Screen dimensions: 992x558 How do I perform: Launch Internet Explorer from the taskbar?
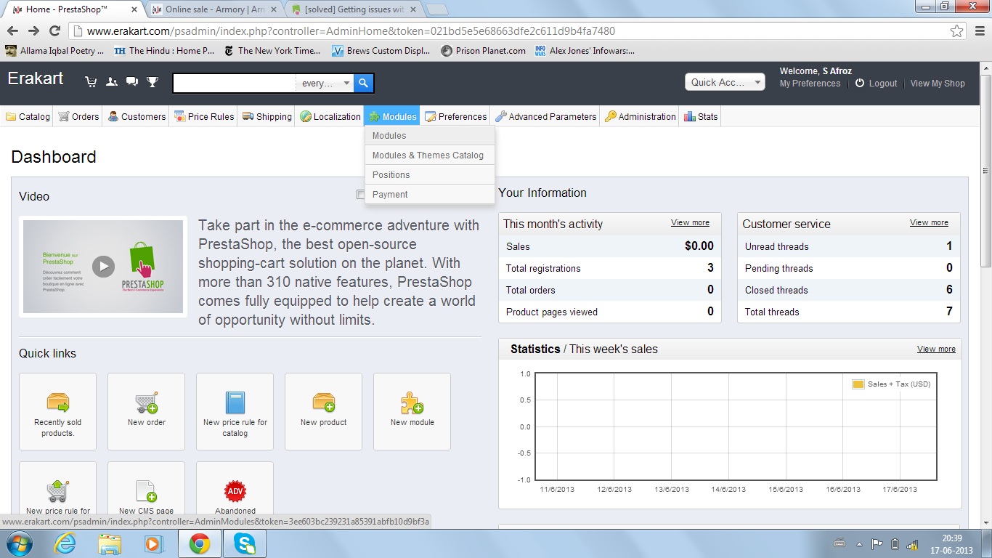click(x=65, y=543)
